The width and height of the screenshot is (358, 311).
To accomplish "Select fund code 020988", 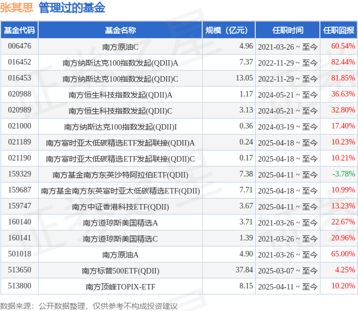I will (19, 94).
